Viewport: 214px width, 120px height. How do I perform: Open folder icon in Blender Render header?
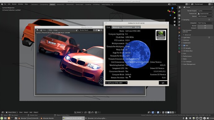point(99,30)
